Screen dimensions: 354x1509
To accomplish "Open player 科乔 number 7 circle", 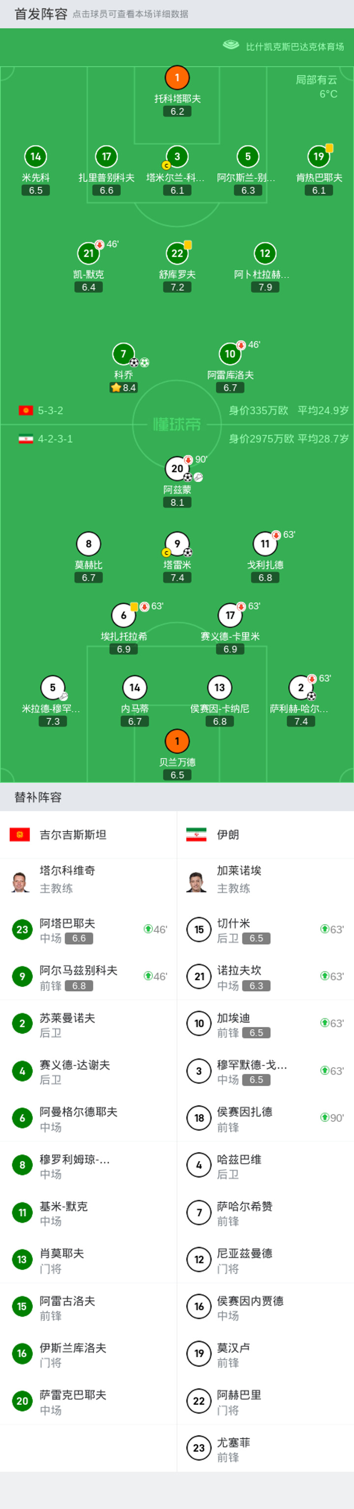I will coord(123,354).
